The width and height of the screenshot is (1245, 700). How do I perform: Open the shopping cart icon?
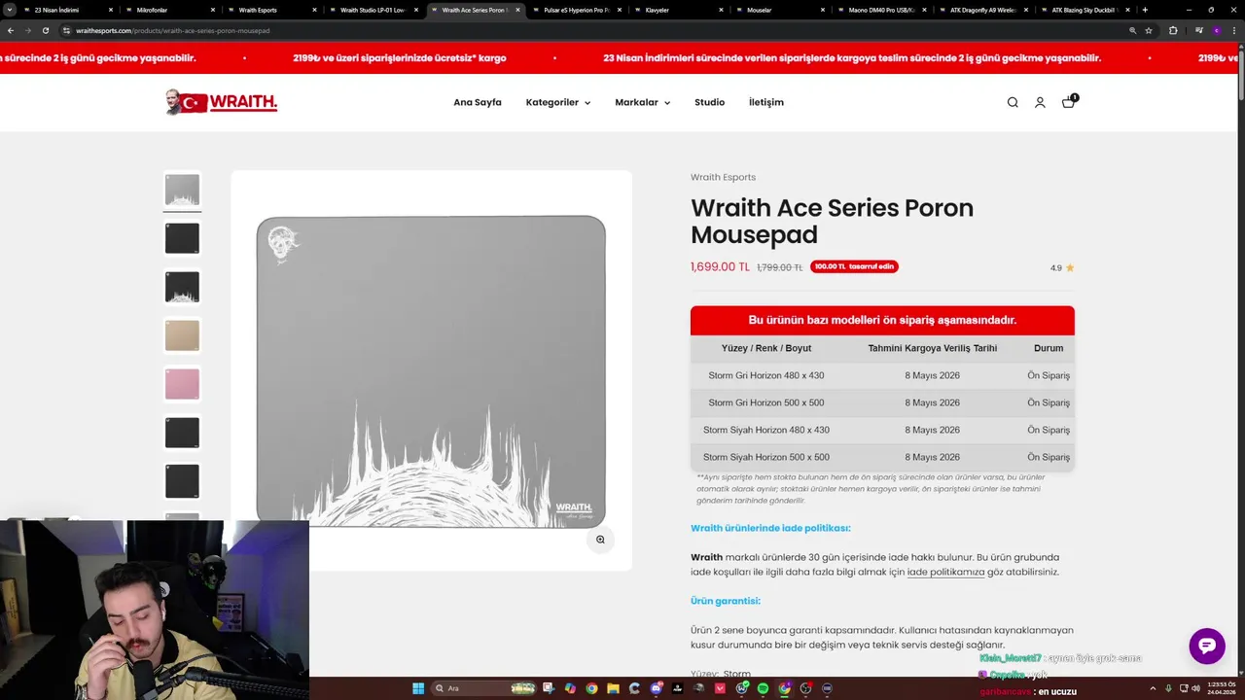pos(1069,101)
